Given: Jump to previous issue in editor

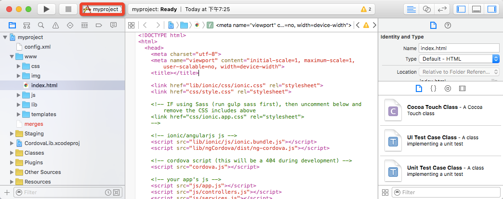Looking at the screenshot, I should [x=358, y=25].
